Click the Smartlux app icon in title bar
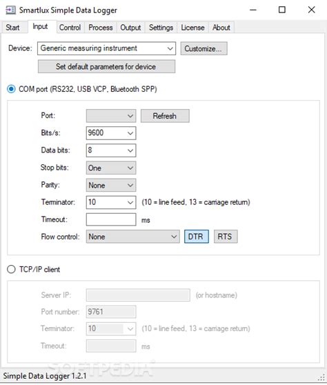 pos(10,10)
